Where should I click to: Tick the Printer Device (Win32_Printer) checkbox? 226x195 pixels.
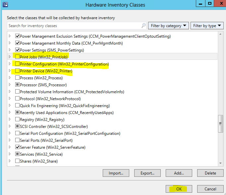(18, 71)
